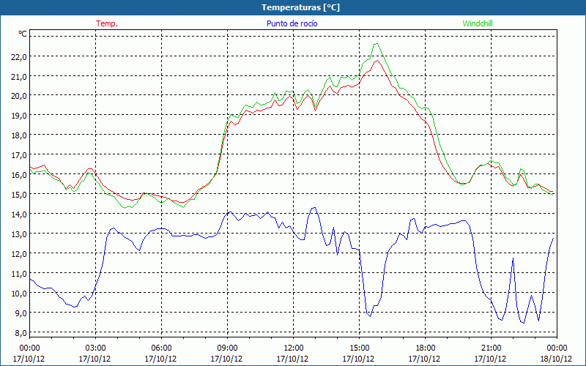Viewport: 586px width, 366px height.
Task: Click the "17/10/12" date beneath 15:00
Action: pyautogui.click(x=358, y=359)
